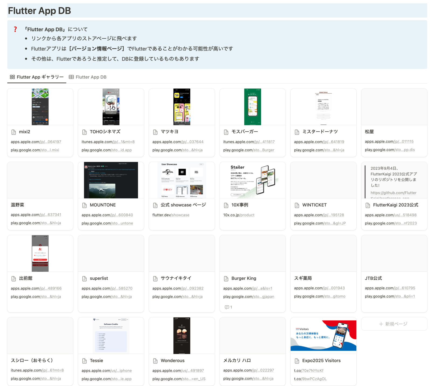Open the t.co link under Expo2025 Visitors

point(309,370)
